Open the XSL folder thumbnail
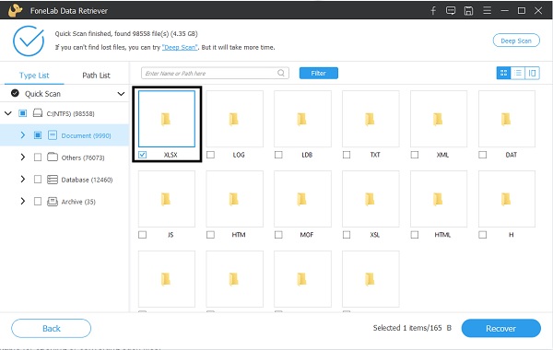This screenshot has width=553, height=350. click(x=371, y=199)
